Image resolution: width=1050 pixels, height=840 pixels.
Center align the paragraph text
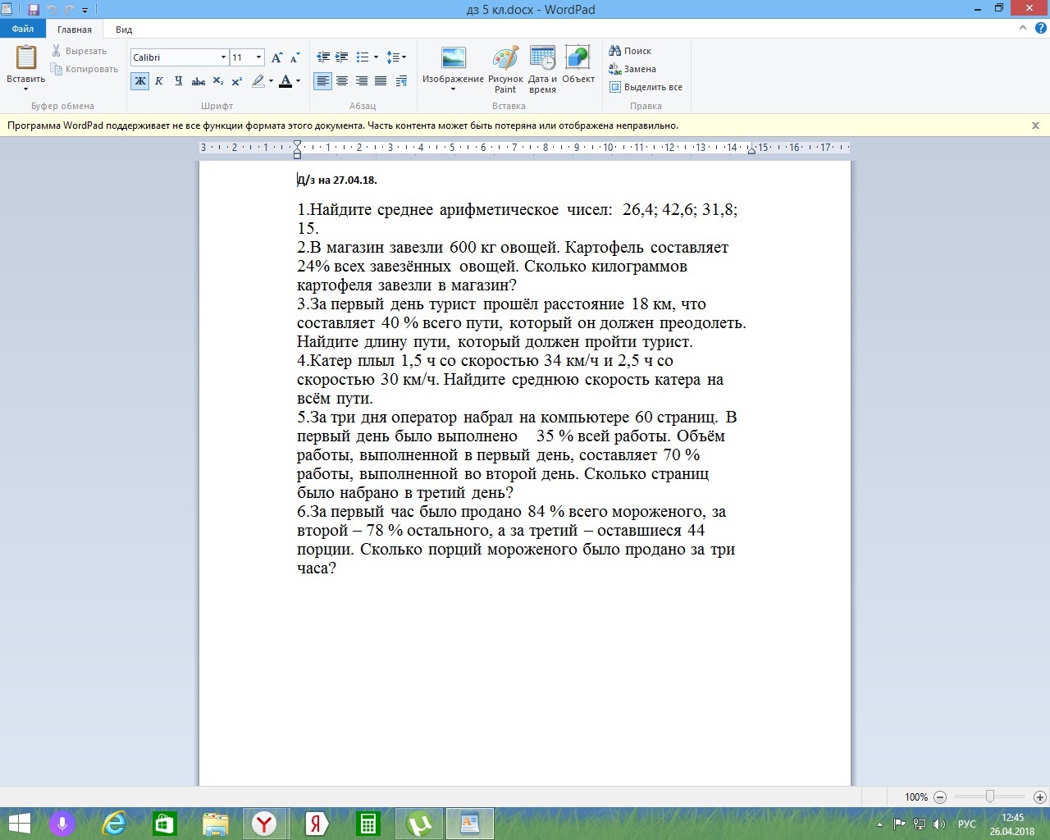[x=342, y=81]
